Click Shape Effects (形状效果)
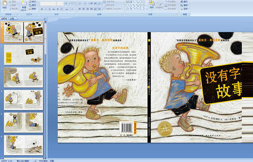The image size is (253, 162). pyautogui.click(x=171, y=9)
